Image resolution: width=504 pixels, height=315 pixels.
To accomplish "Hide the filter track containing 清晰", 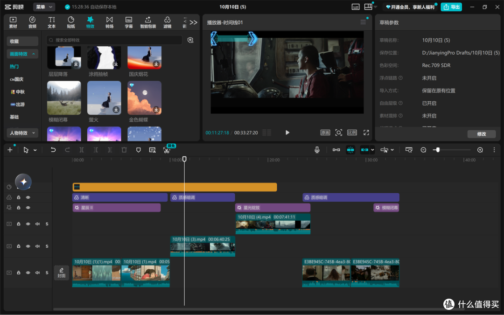I will point(28,197).
